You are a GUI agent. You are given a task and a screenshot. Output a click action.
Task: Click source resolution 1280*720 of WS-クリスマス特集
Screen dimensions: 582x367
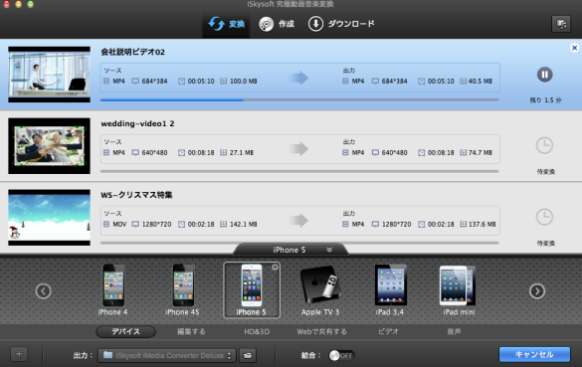tap(156, 224)
